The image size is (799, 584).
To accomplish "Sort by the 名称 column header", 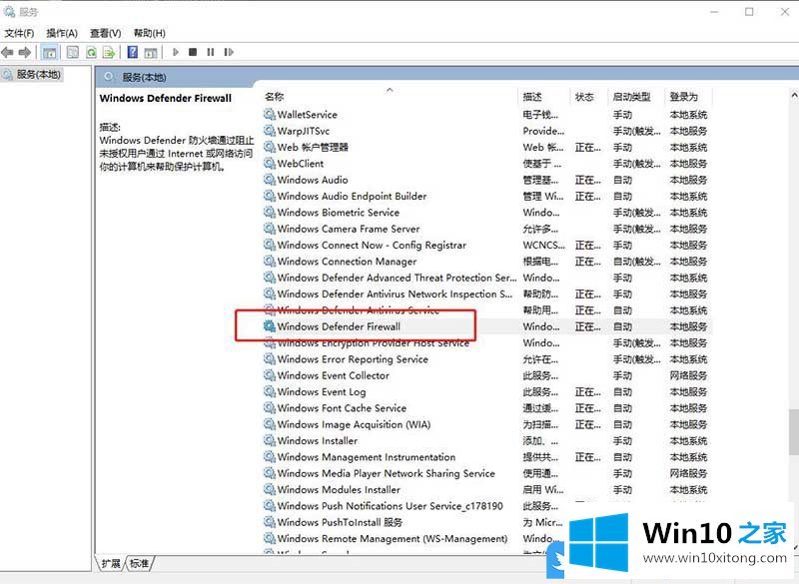I will click(x=390, y=96).
